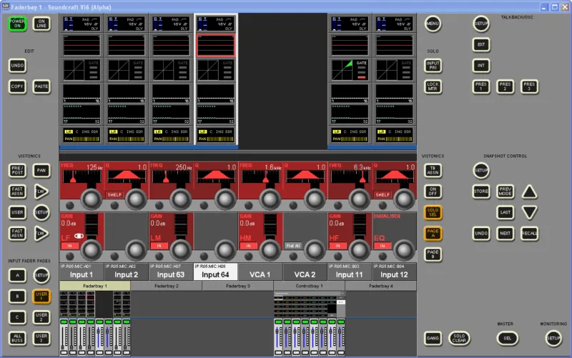The width and height of the screenshot is (572, 358).
Task: Select input fader page C
Action: 17,317
